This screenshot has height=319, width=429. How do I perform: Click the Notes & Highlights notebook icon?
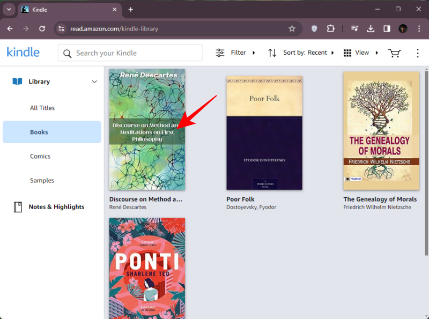pyautogui.click(x=18, y=207)
